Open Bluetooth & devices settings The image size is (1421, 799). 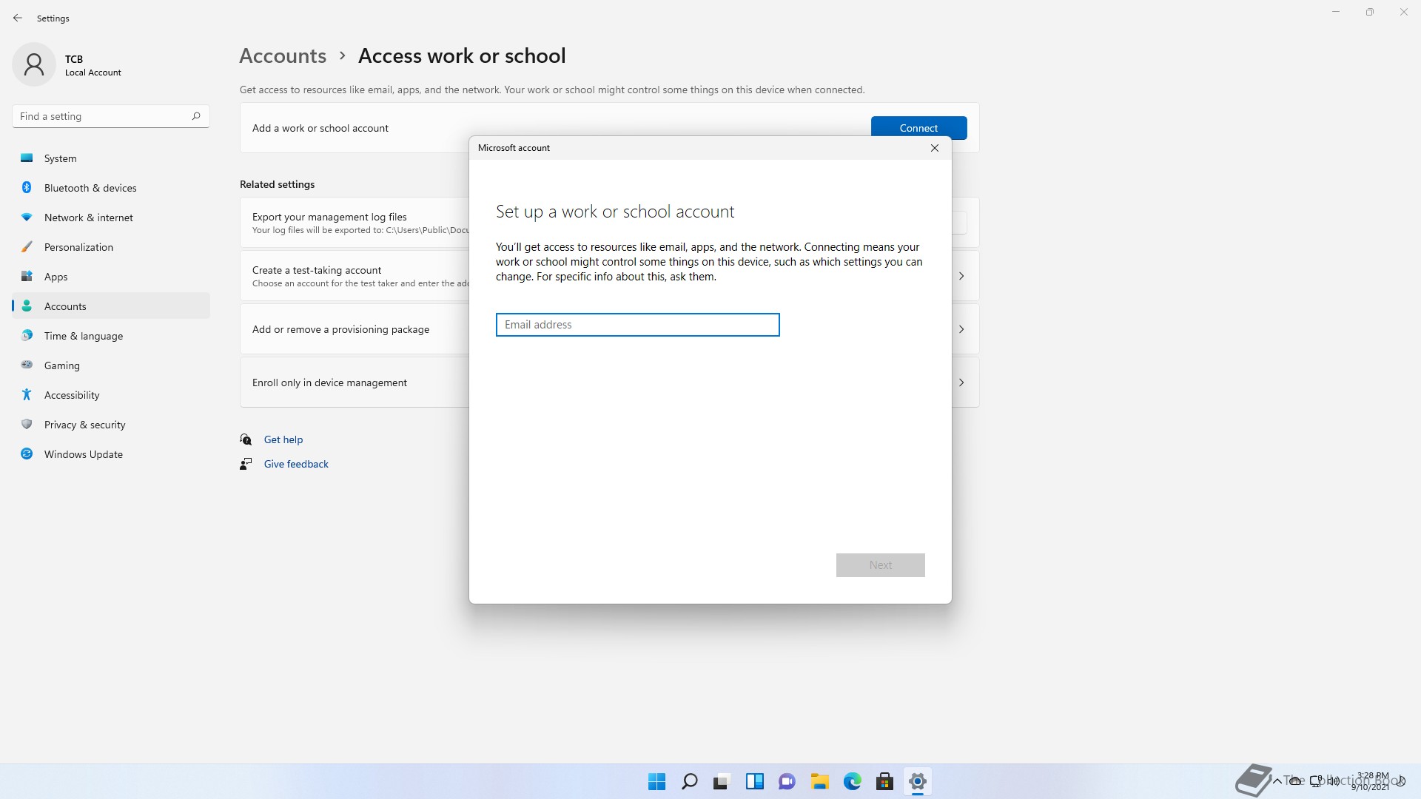tap(111, 188)
